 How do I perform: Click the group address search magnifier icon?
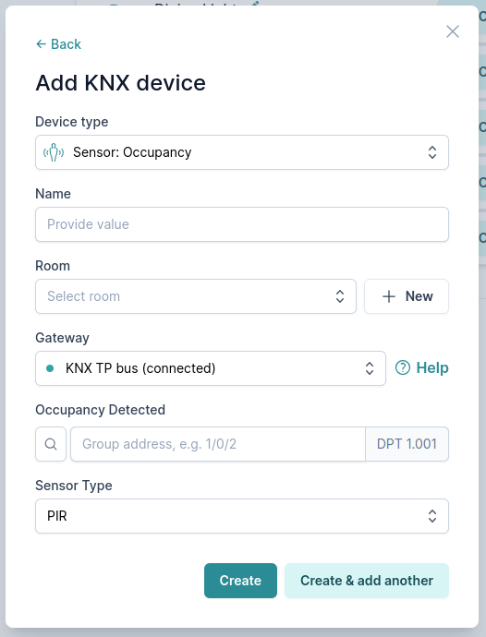tap(51, 444)
